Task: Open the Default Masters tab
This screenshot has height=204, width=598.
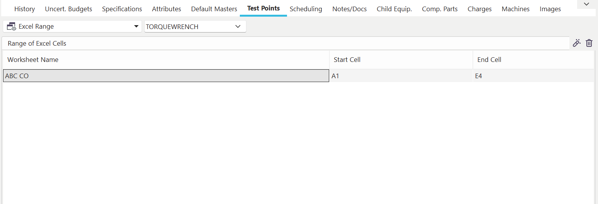Action: pyautogui.click(x=214, y=9)
